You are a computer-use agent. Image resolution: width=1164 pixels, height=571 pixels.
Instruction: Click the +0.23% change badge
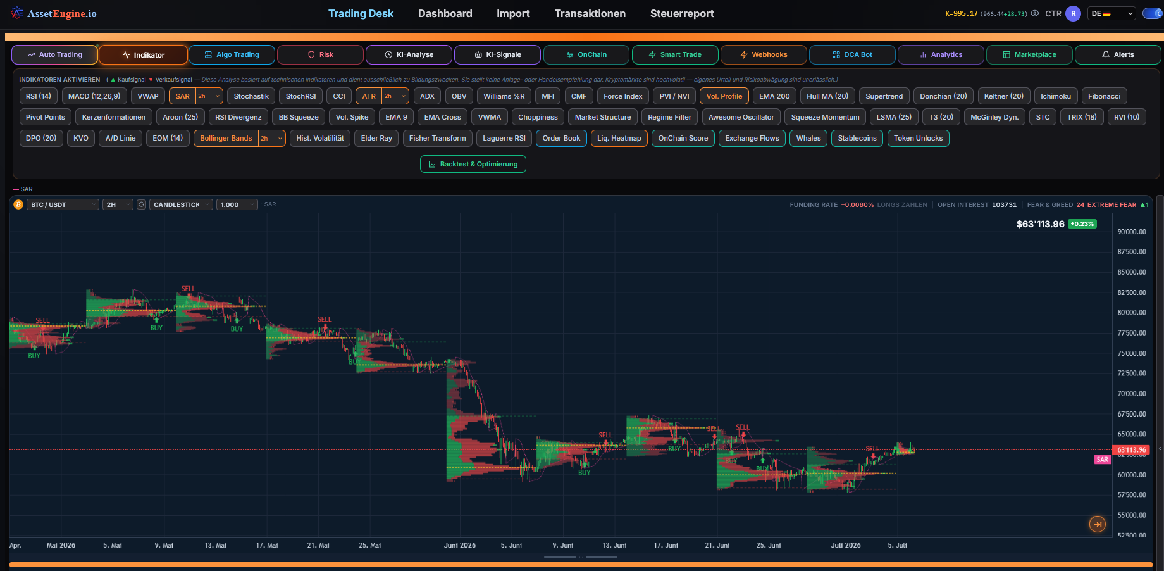coord(1082,224)
